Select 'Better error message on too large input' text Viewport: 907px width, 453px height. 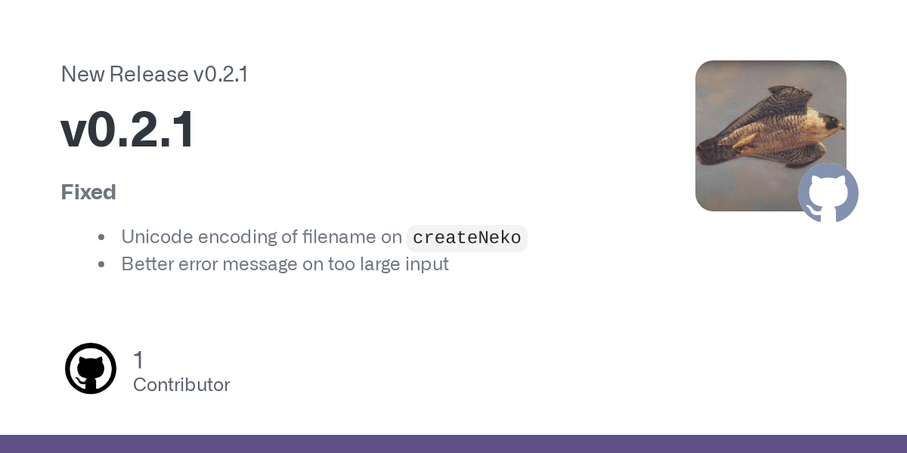(285, 264)
